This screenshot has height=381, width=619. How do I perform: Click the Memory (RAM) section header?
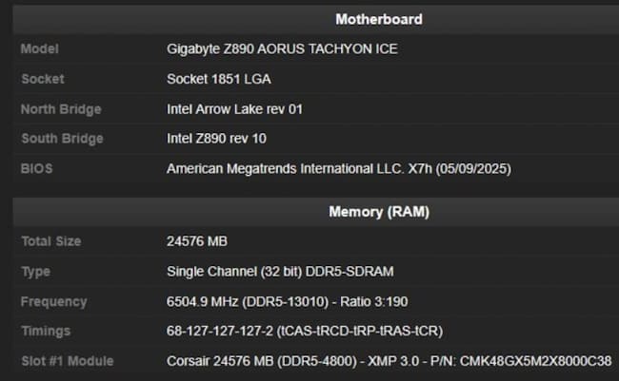coord(378,211)
